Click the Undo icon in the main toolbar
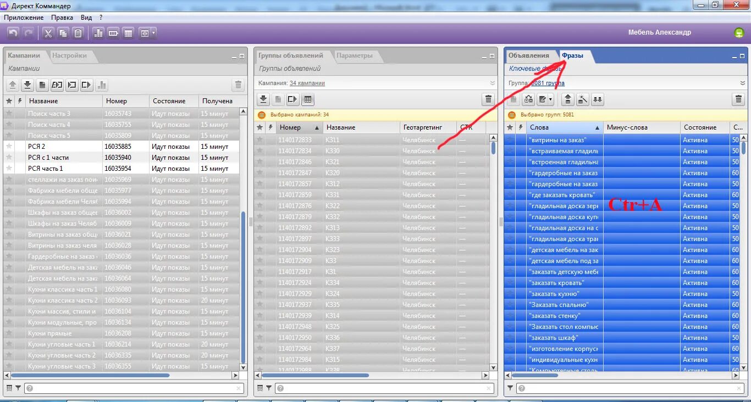The image size is (751, 402). coord(13,32)
